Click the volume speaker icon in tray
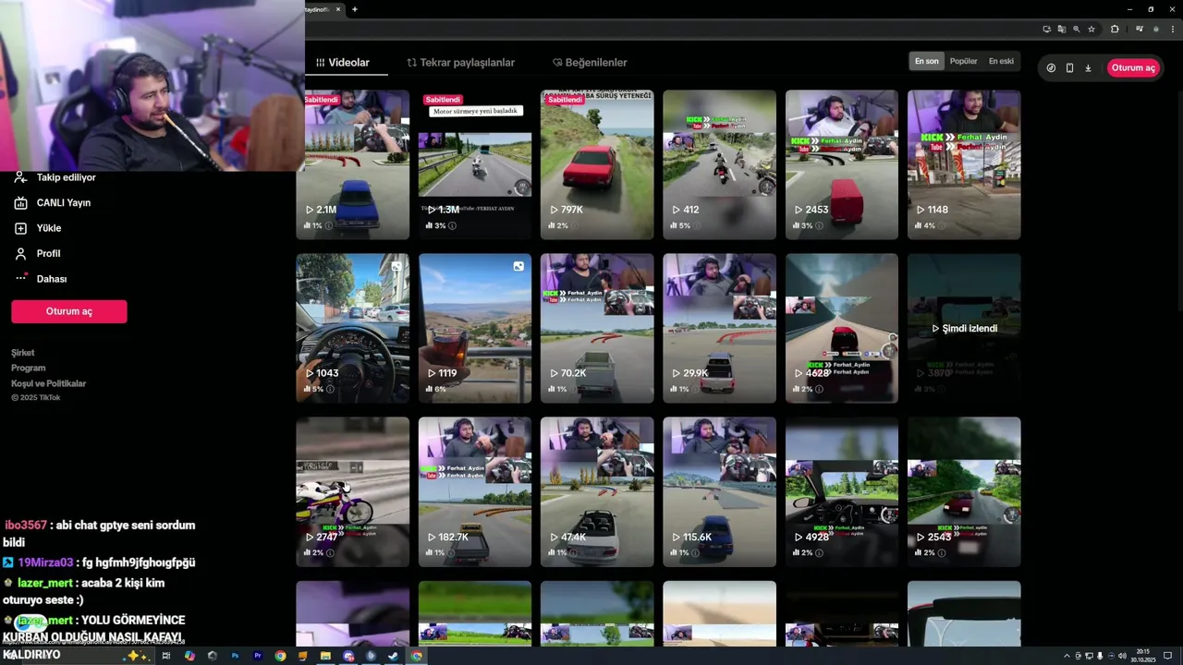Viewport: 1183px width, 665px height. coord(1122,656)
